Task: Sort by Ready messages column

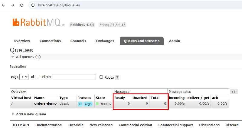Action: [119, 98]
